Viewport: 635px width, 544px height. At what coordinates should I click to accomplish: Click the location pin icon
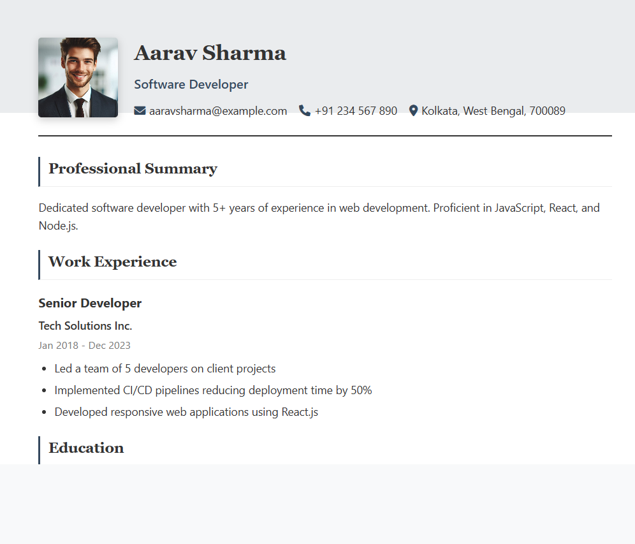click(413, 111)
